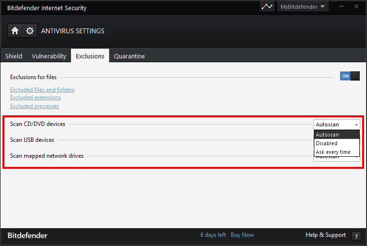Viewport: 367px width, 246px height.
Task: Collapse the Scan CD/DVD devices dropdown
Action: coord(337,124)
